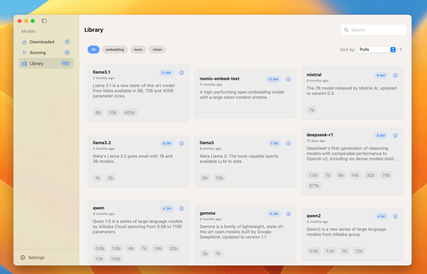427x274 pixels.
Task: Click the 6.6M pulls badge on deepseek-r1
Action: tap(381, 136)
